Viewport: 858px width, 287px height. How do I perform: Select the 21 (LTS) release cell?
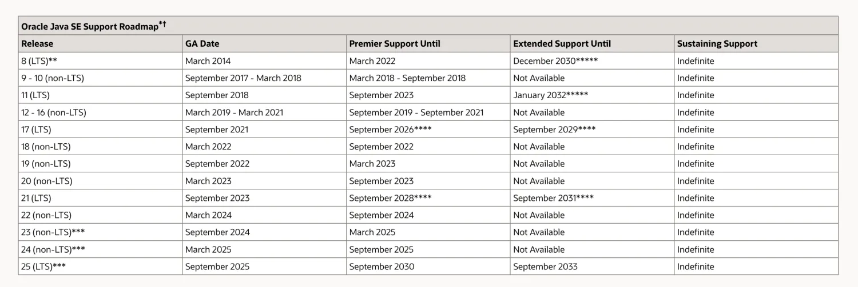100,198
